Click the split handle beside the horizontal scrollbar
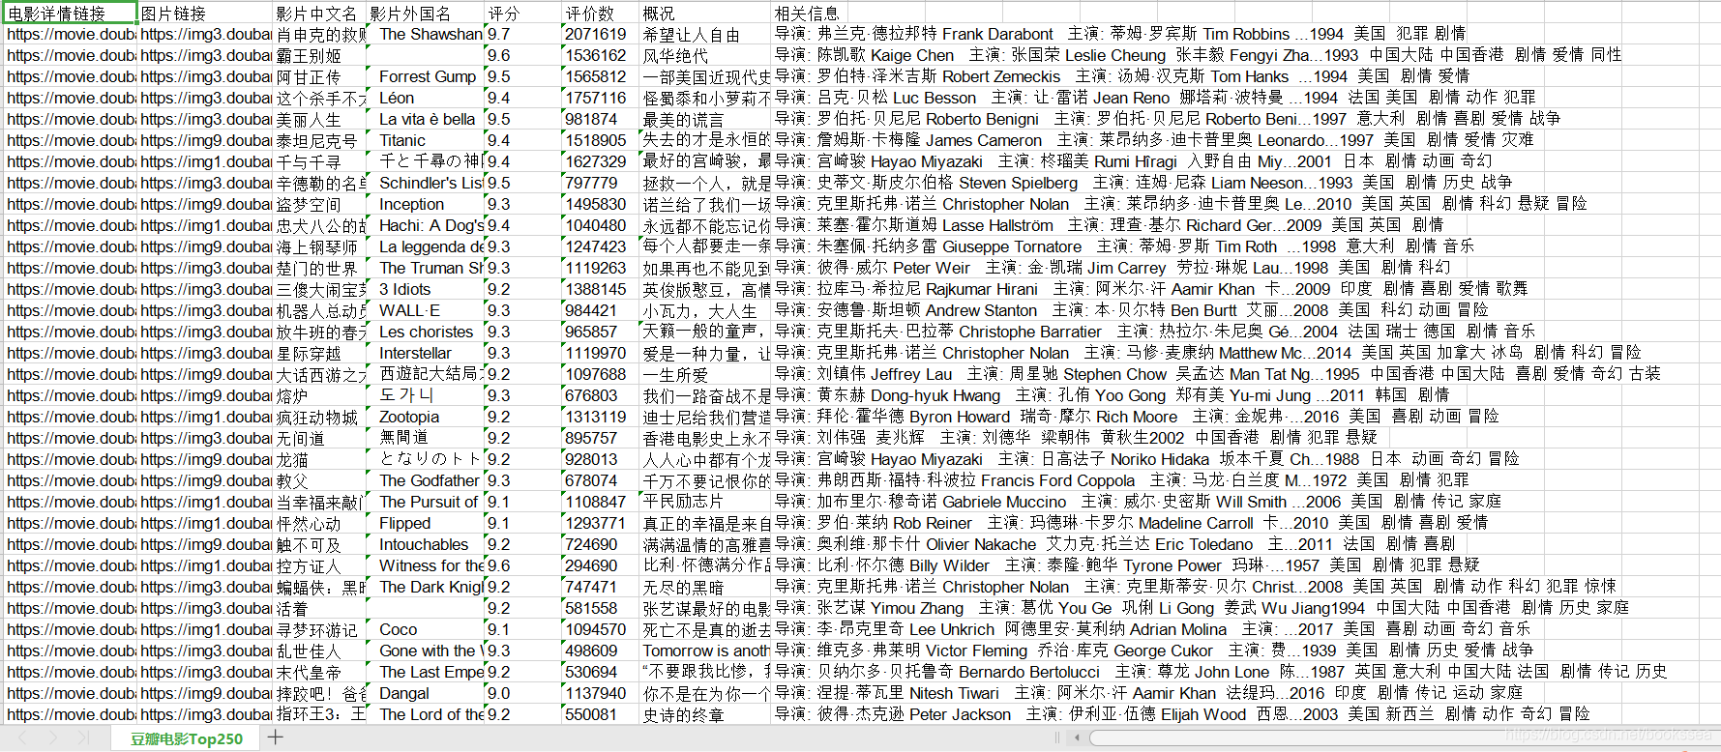1721x752 pixels. click(1056, 738)
